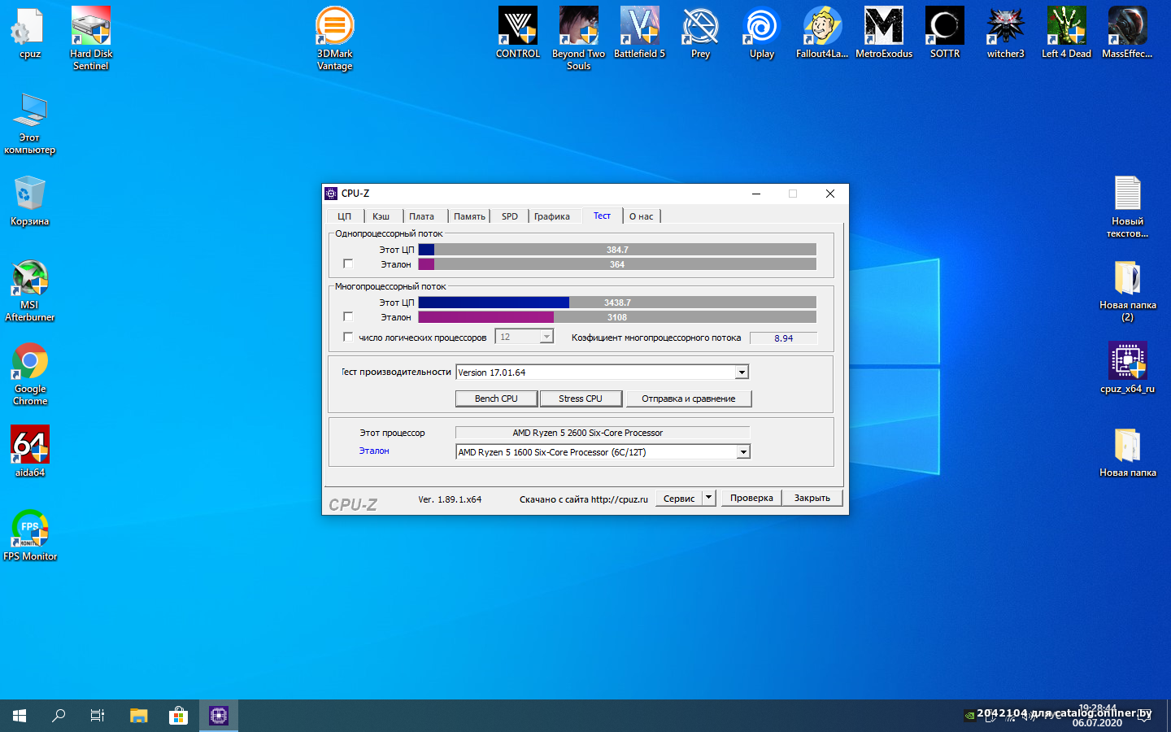Select CPU-Z taskbar button

coord(219,716)
